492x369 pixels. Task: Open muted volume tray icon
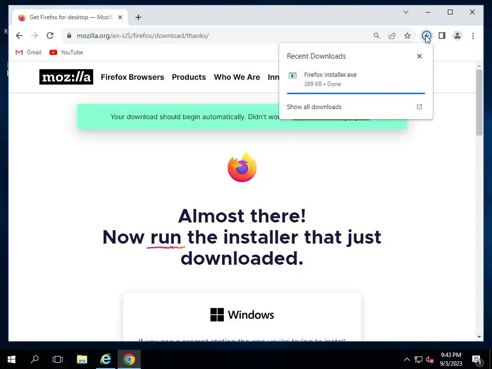coord(430,359)
